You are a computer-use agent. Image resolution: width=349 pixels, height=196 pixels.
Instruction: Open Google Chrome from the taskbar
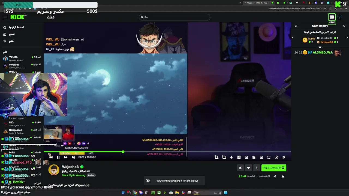(x=135, y=193)
